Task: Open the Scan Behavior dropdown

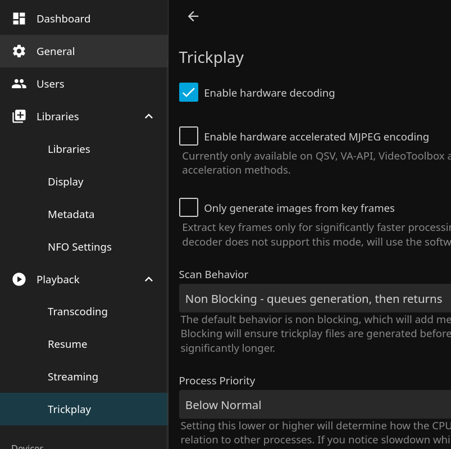Action: [315, 298]
